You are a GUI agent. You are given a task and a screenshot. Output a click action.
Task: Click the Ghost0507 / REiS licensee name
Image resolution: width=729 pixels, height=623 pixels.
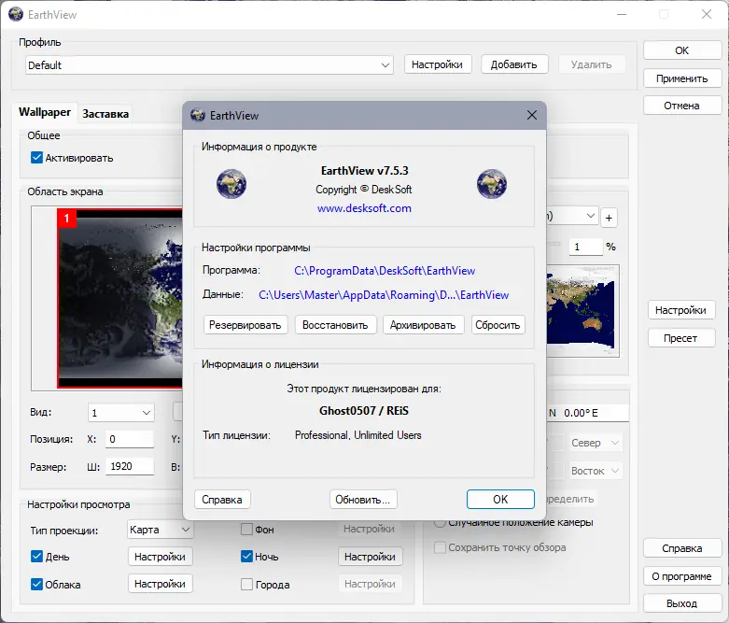pos(364,411)
